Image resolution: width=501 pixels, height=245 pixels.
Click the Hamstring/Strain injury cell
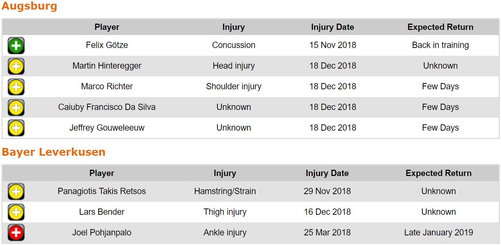click(224, 191)
